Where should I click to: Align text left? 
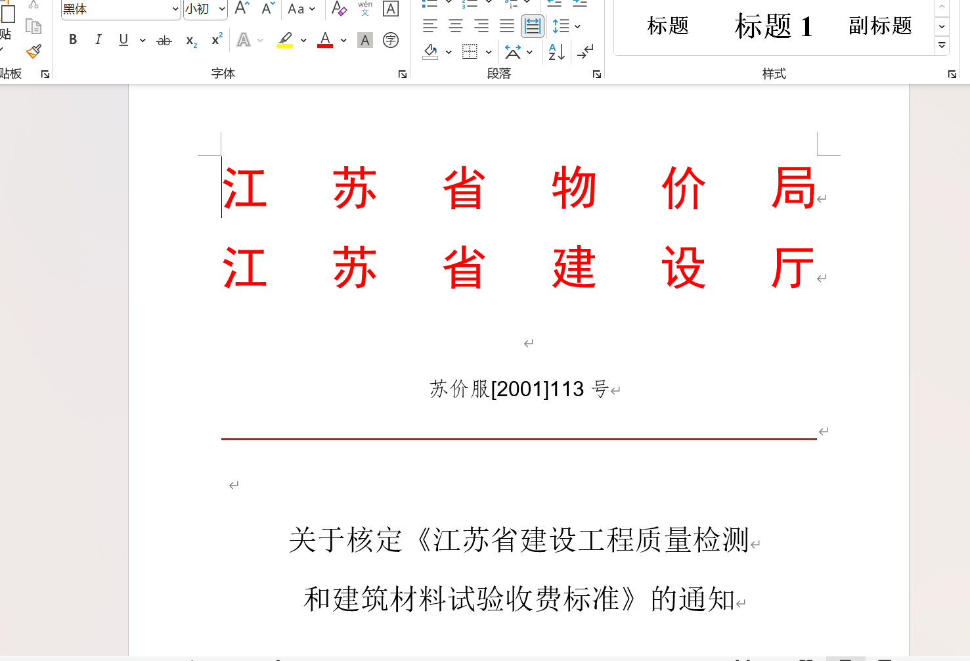[x=430, y=26]
